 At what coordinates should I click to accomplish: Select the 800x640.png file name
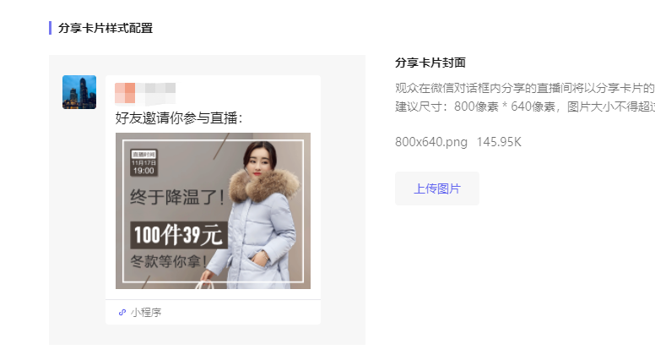431,142
